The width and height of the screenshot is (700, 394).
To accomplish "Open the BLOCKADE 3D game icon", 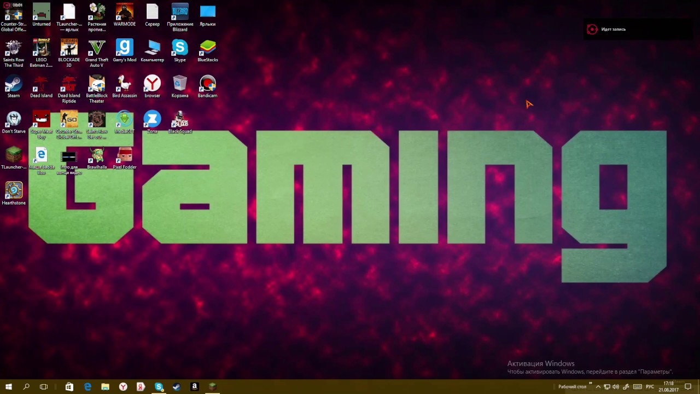I will pos(69,53).
